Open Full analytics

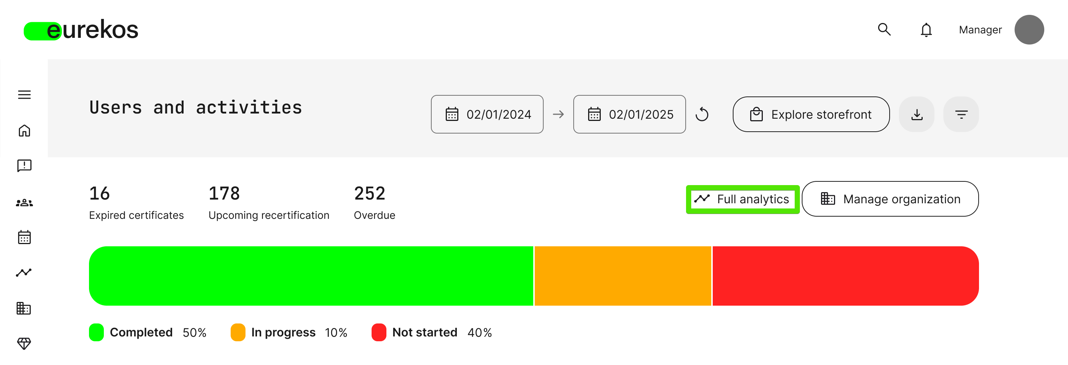(x=742, y=199)
